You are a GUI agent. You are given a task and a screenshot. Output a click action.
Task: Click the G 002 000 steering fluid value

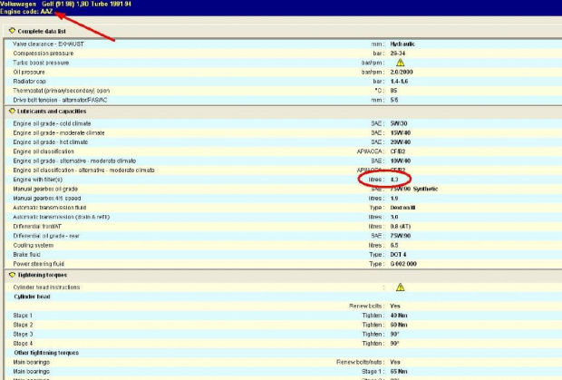(x=403, y=264)
